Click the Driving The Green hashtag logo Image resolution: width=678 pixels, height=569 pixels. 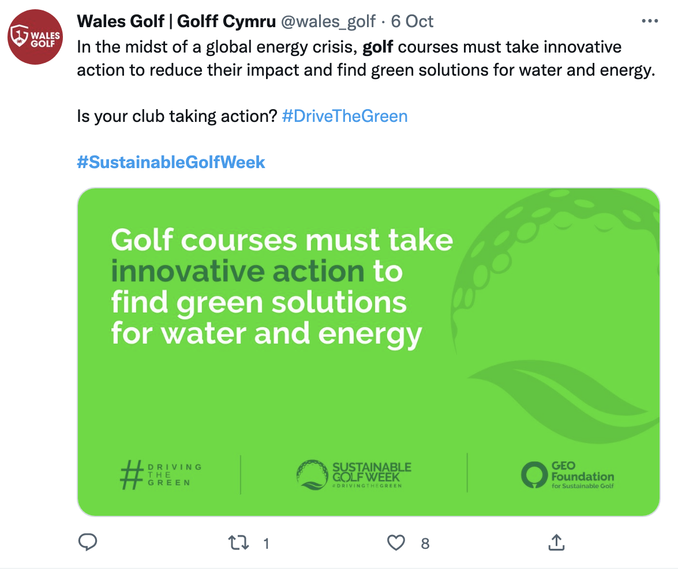[x=161, y=475]
